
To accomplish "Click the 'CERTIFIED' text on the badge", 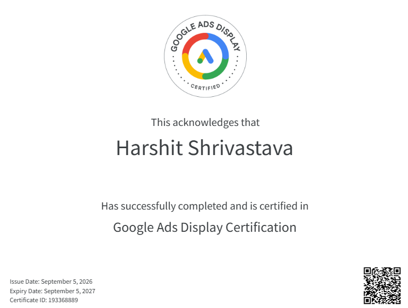I will pyautogui.click(x=205, y=87).
